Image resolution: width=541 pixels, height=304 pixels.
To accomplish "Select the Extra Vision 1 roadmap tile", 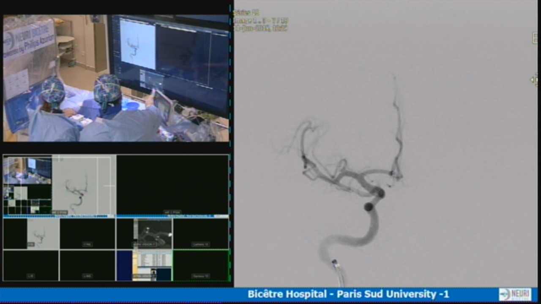I will [145, 233].
